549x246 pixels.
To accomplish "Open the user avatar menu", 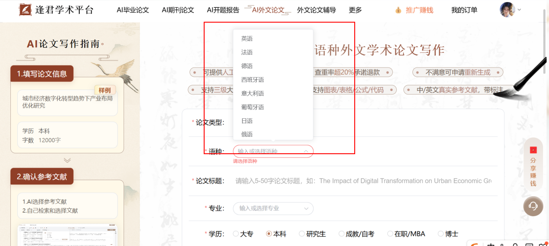I will coord(507,10).
